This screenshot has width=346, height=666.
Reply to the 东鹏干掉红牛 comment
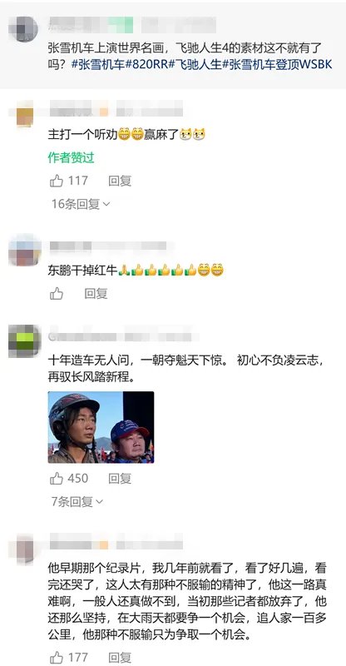(96, 294)
